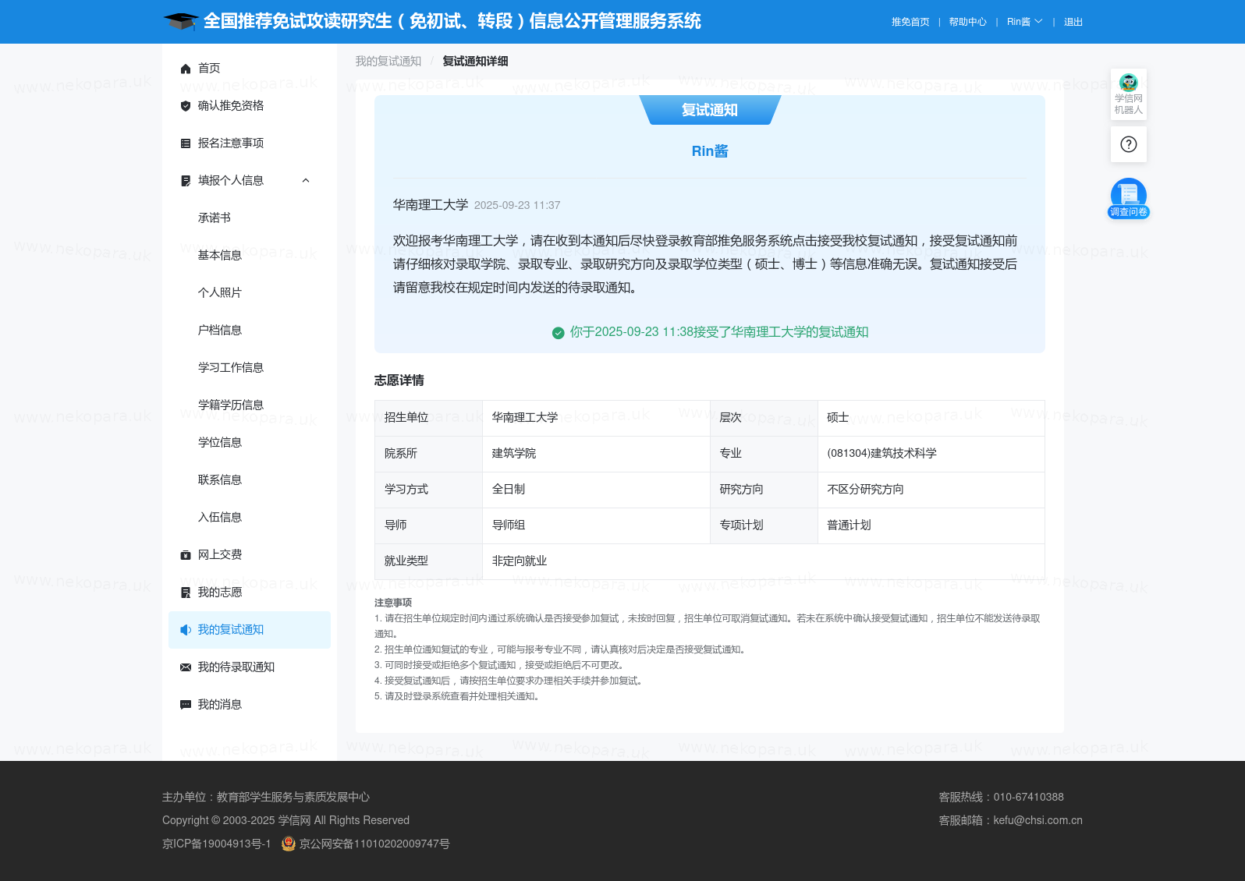Click the shield icon for 确认推免资格

(186, 106)
